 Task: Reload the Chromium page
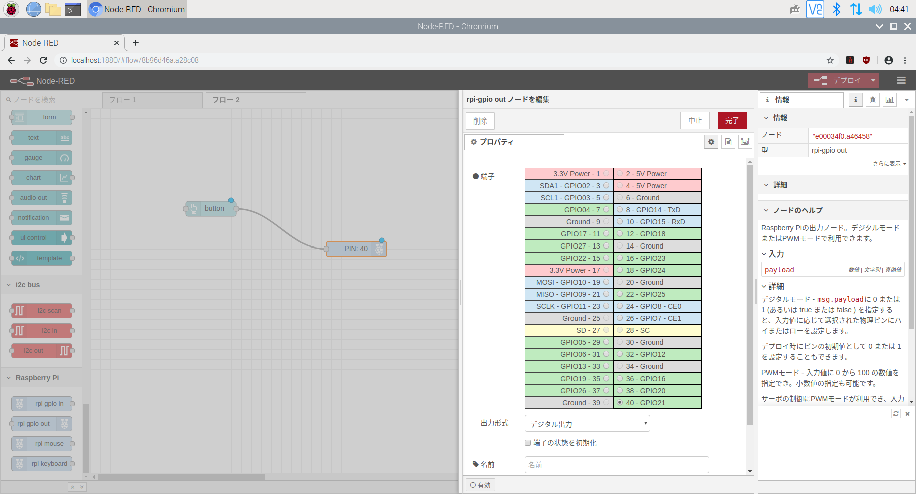[43, 60]
